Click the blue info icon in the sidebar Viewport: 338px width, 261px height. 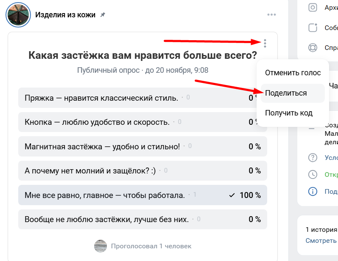pyautogui.click(x=313, y=191)
